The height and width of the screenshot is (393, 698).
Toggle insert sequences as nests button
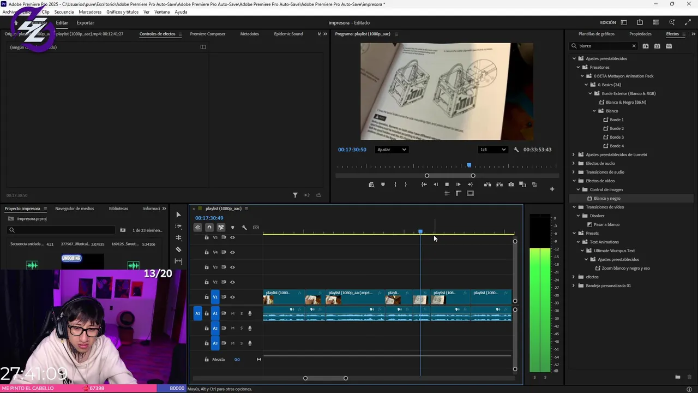[197, 228]
